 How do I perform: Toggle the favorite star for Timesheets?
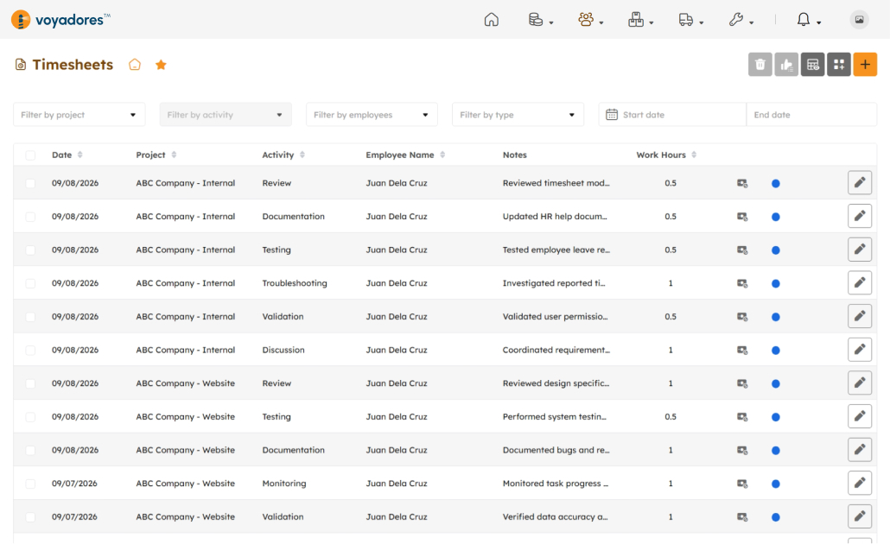pos(162,65)
